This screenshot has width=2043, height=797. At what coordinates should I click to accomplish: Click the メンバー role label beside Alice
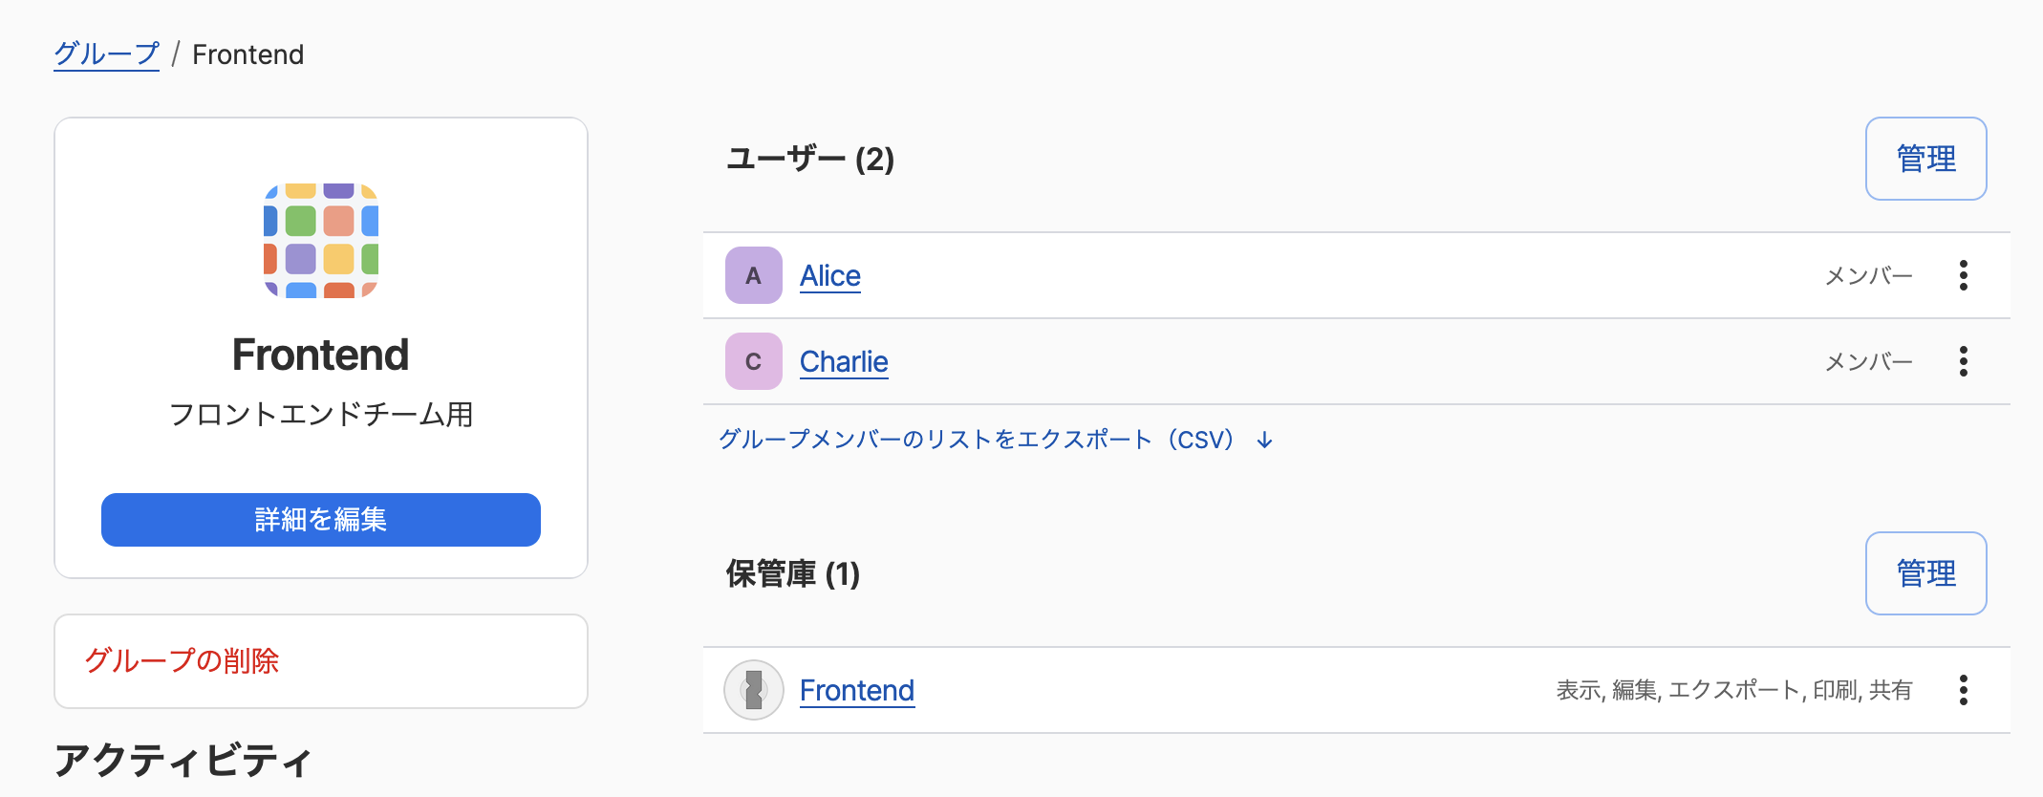[1869, 275]
